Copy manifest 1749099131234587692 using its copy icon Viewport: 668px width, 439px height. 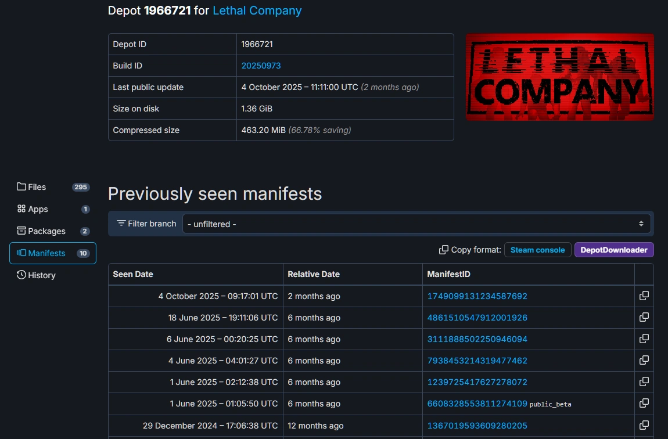[x=644, y=296]
